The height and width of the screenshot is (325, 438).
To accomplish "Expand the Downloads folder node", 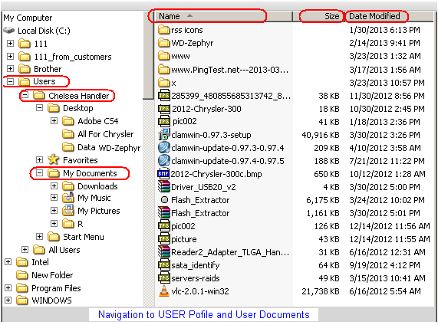I will 54,186.
